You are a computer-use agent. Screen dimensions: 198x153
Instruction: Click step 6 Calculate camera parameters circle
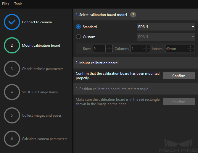coord(12,139)
